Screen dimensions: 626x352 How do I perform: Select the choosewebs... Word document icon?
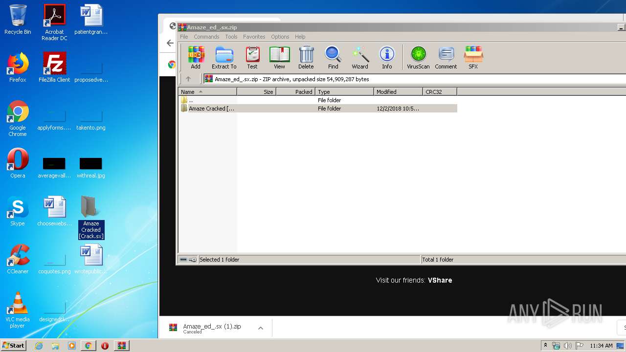(x=54, y=211)
